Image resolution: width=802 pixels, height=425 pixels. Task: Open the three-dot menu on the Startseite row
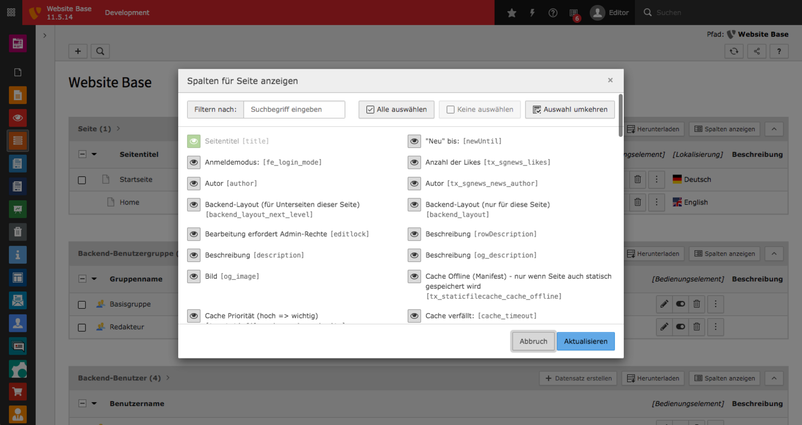(656, 179)
